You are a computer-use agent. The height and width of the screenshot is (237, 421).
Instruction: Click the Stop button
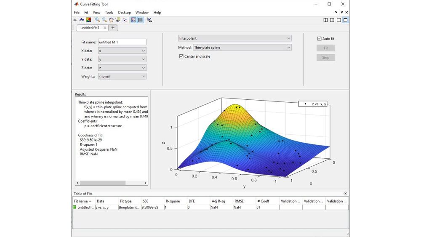(325, 57)
